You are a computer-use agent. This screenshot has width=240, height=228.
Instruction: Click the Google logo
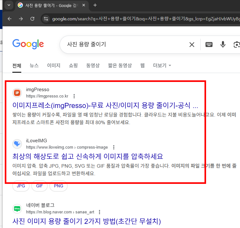pos(28,44)
